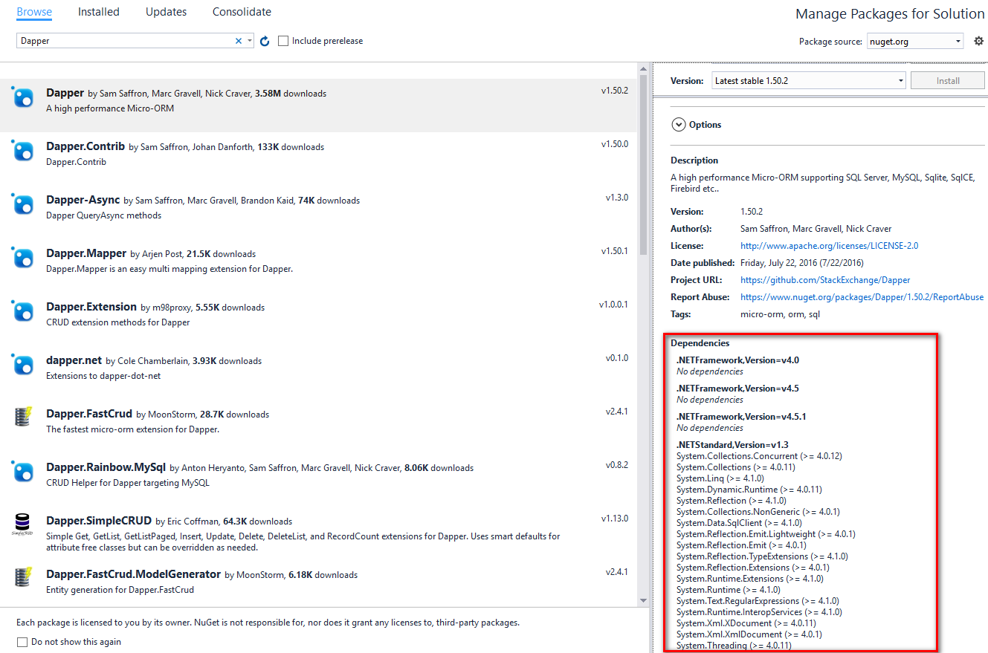Switch to the Updates tab
This screenshot has width=988, height=653.
(x=166, y=12)
